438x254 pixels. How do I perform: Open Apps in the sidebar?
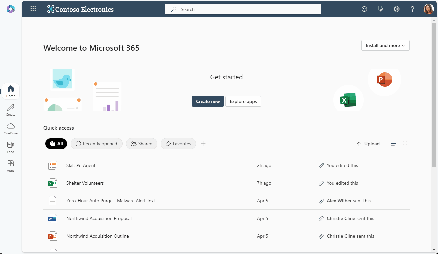click(11, 166)
